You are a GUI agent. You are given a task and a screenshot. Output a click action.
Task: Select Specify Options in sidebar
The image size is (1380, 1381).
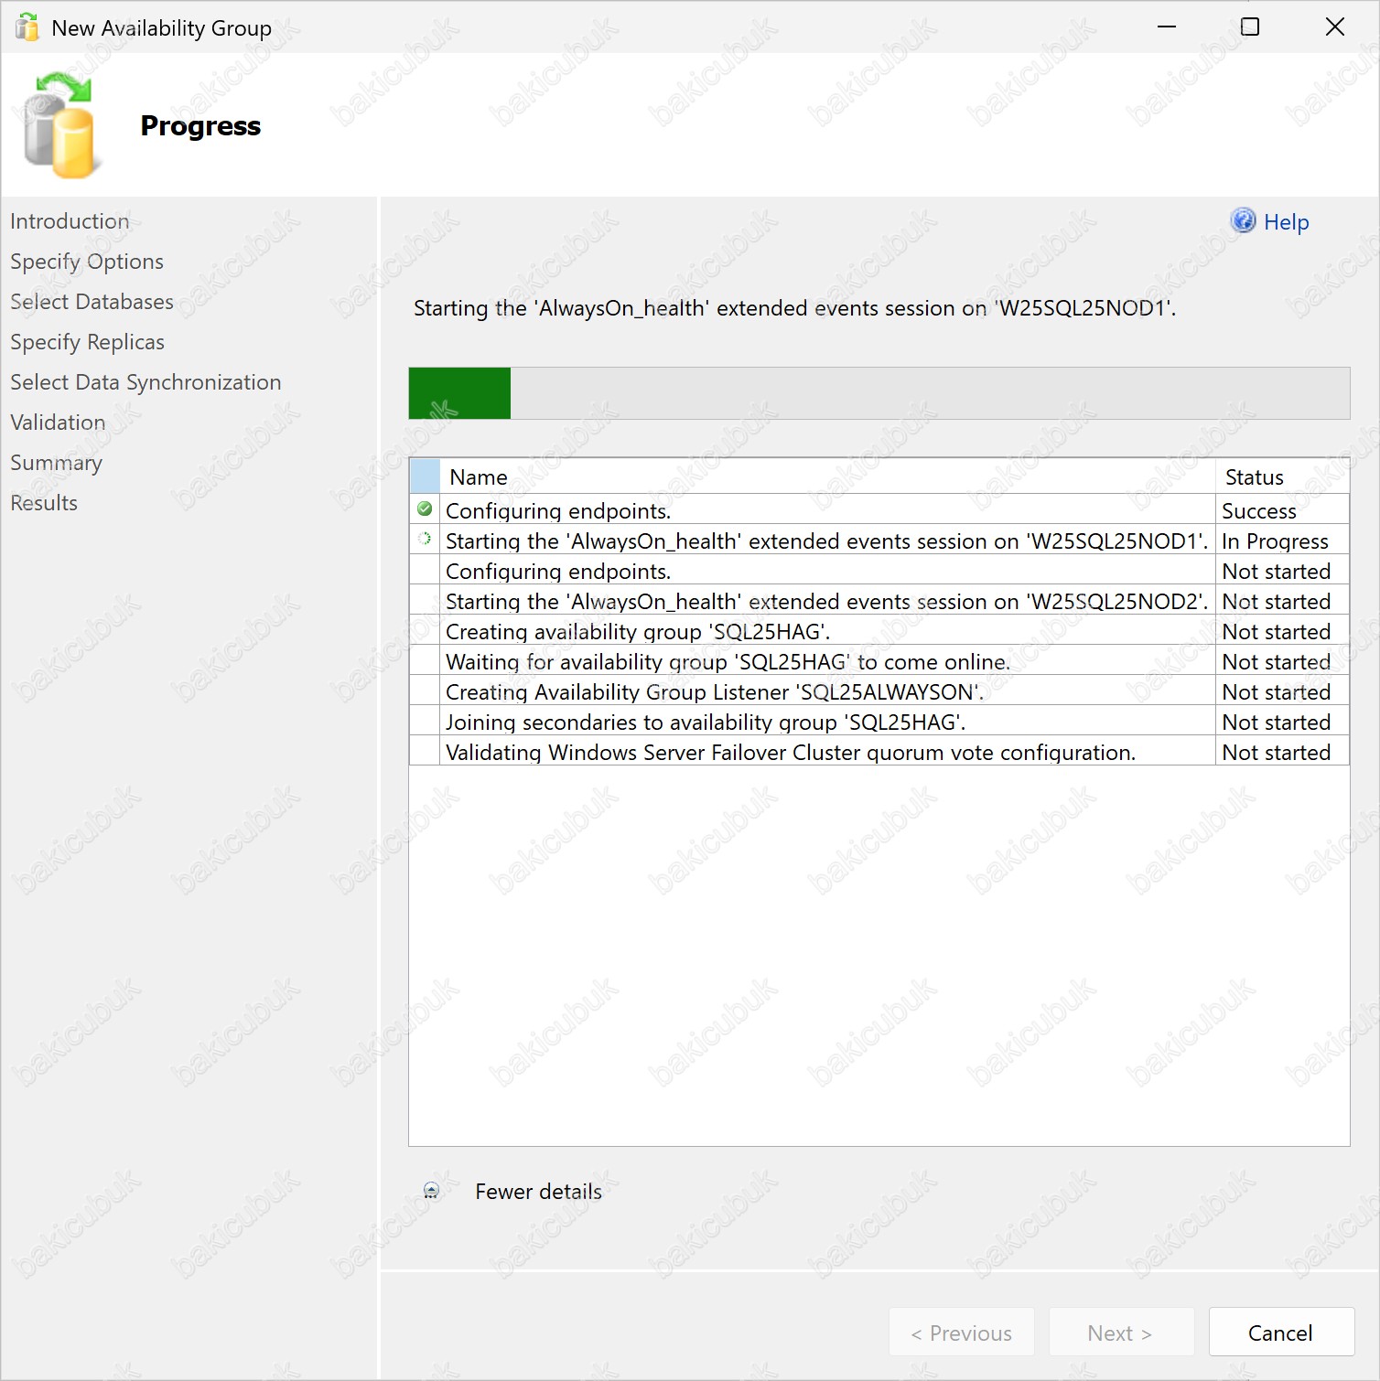coord(87,262)
